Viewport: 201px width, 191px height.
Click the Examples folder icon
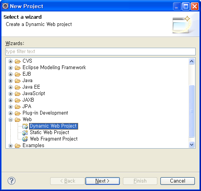[x=18, y=146]
